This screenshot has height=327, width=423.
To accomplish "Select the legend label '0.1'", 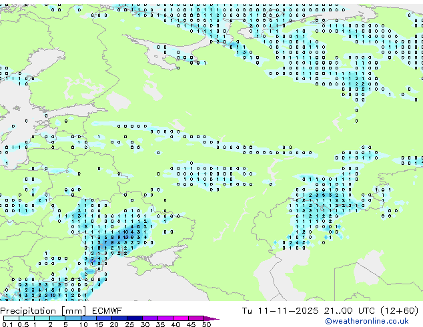I will pos(7,324).
